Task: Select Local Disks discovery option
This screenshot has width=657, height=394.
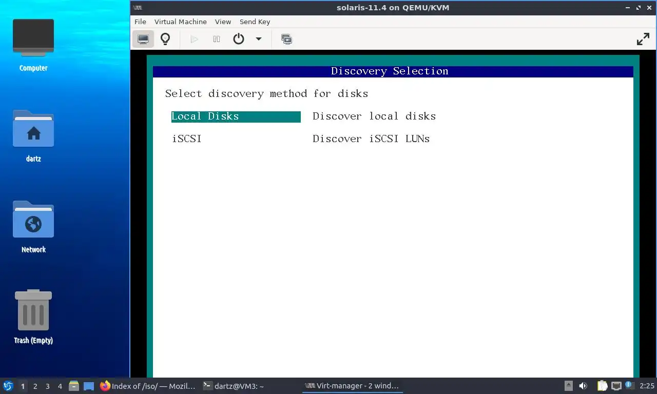Action: coord(236,116)
